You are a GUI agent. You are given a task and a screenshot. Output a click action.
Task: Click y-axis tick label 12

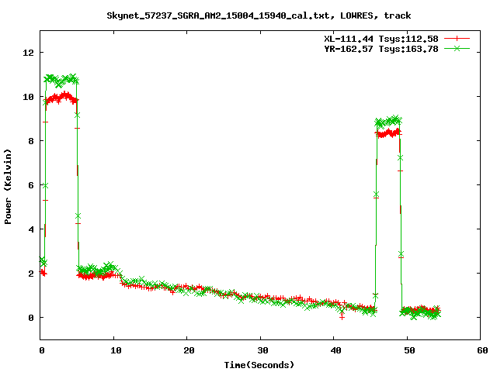coord(28,53)
